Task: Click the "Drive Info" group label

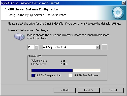Action: 35,56
